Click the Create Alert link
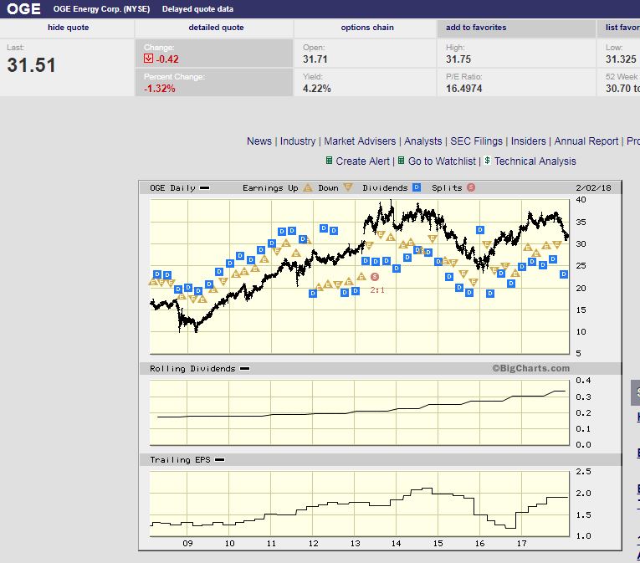 coord(362,161)
